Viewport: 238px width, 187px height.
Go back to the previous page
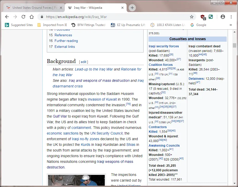(x=7, y=17)
